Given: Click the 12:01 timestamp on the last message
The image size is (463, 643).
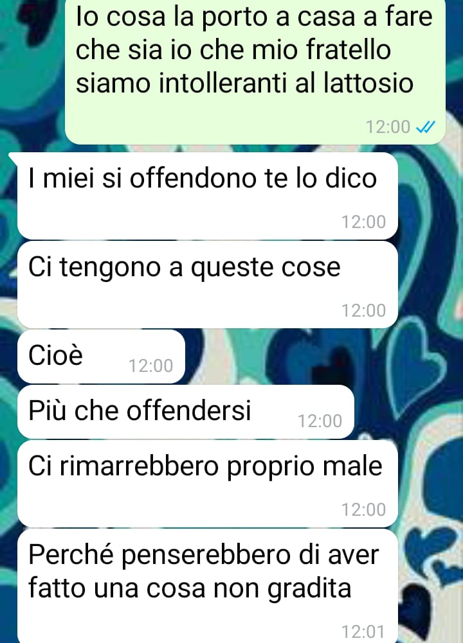Looking at the screenshot, I should tap(364, 631).
